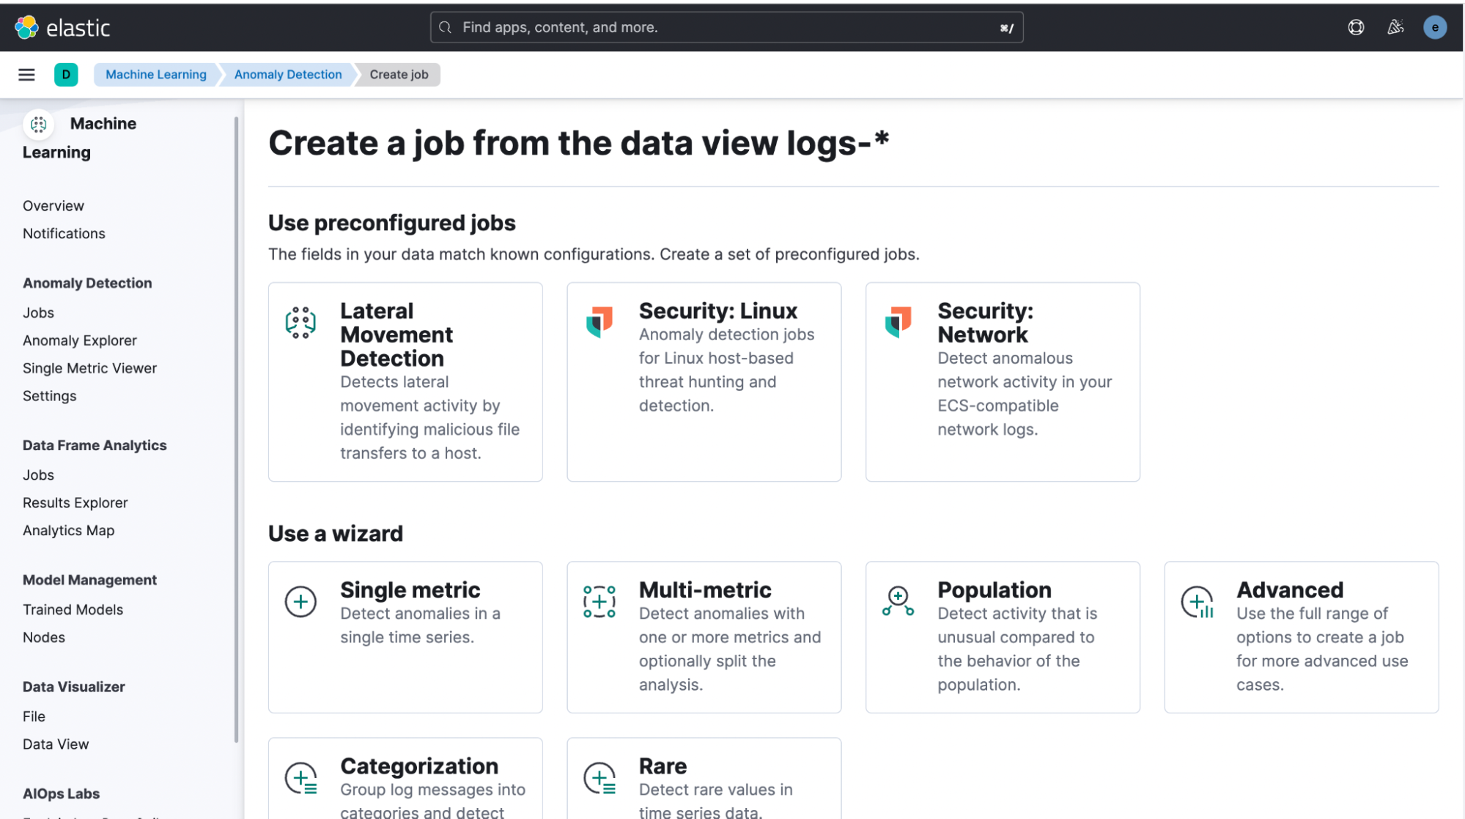Click the Single metric plus icon

pos(300,602)
